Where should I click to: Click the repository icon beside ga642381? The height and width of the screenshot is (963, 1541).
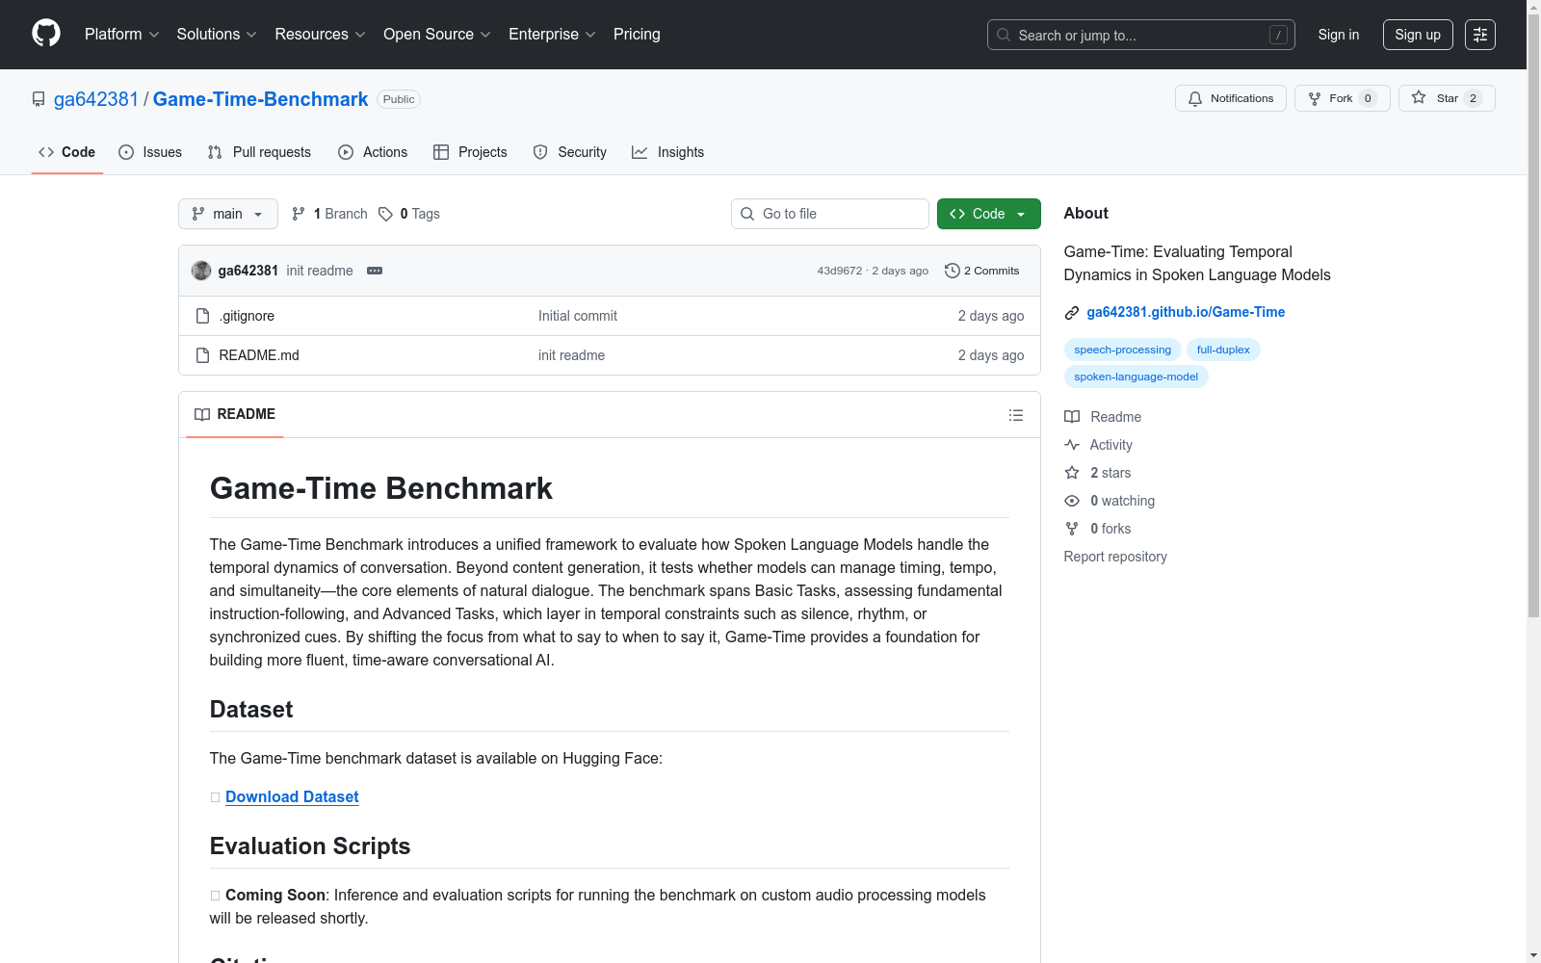pos(39,99)
